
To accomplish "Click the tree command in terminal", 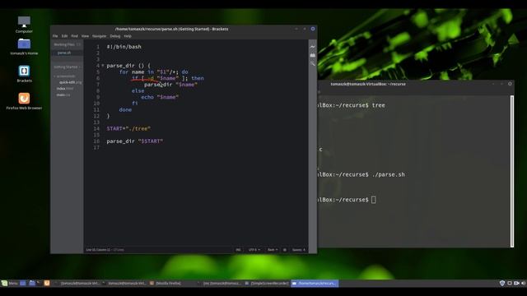I will (379, 105).
